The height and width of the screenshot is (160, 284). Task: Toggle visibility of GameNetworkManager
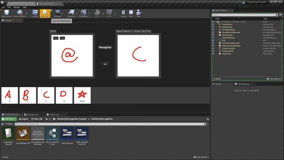[213, 32]
